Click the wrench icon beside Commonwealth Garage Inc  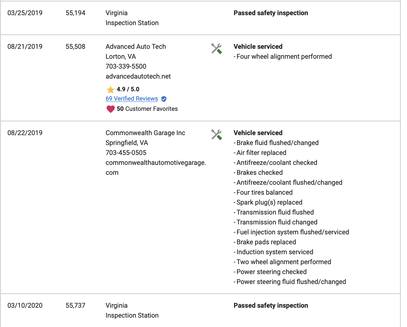(216, 135)
